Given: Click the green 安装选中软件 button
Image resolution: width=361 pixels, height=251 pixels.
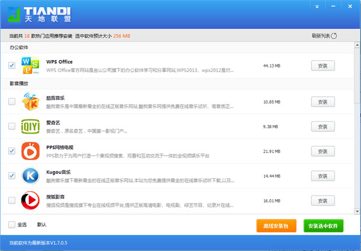Looking at the screenshot, I should tap(323, 226).
